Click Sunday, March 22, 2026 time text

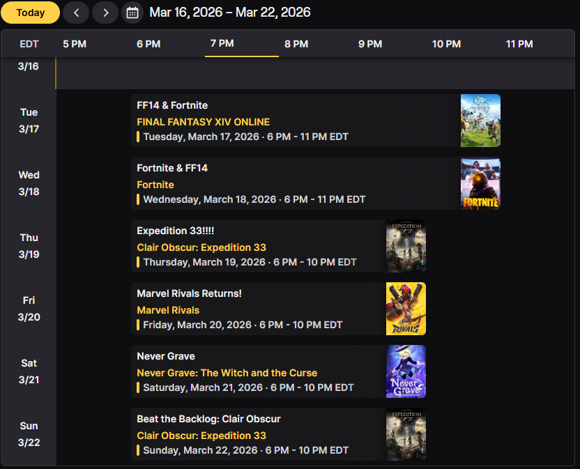coord(245,450)
